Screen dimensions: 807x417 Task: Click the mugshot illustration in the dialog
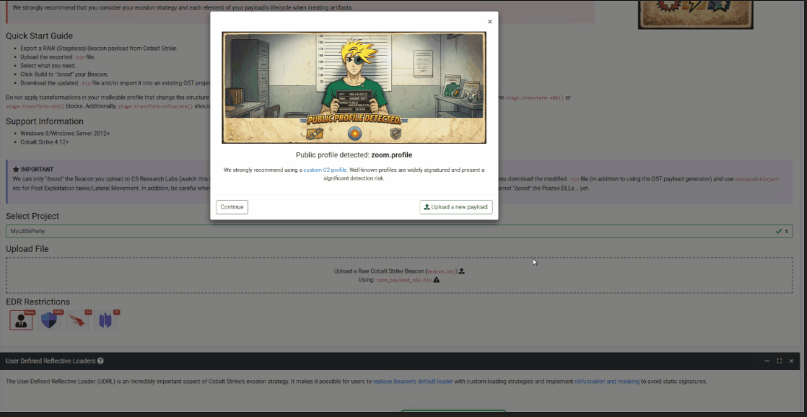click(353, 88)
